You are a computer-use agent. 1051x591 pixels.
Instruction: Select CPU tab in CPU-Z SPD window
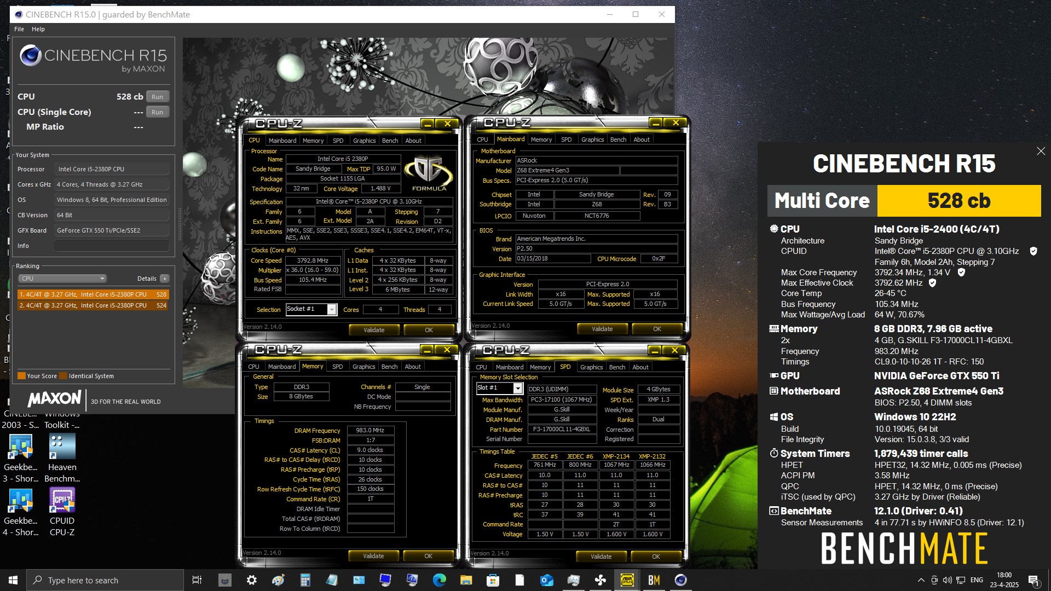point(481,367)
